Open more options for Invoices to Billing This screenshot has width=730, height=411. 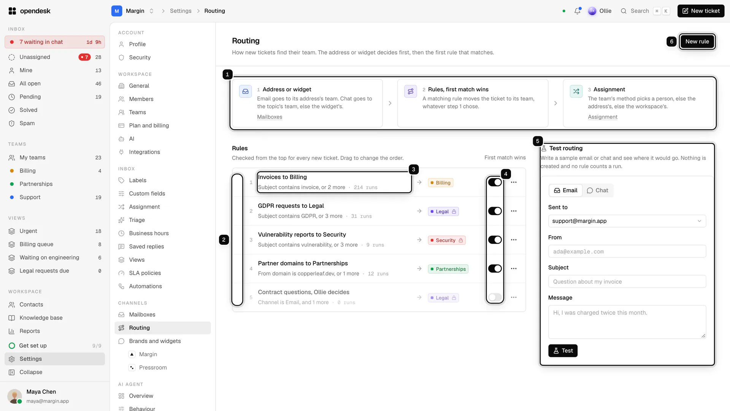[514, 182]
